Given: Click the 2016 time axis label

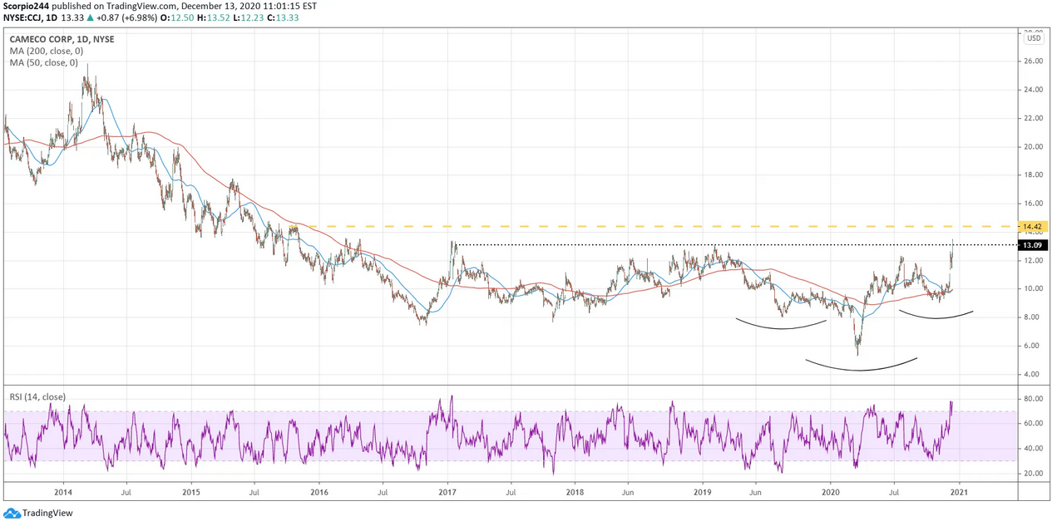Looking at the screenshot, I should 319,492.
